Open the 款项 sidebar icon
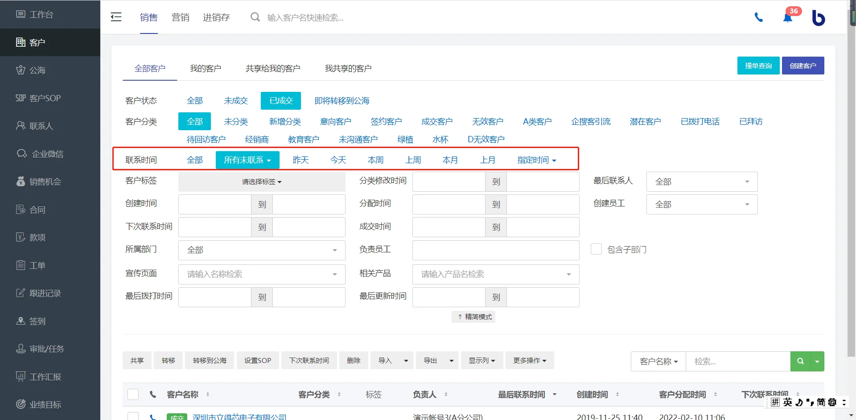The height and width of the screenshot is (420, 856). 21,237
